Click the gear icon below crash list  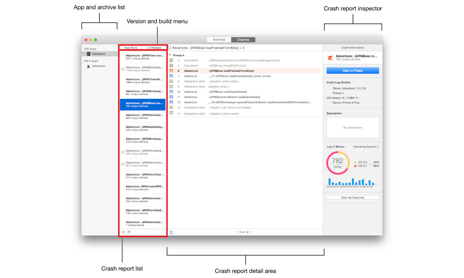(x=123, y=232)
